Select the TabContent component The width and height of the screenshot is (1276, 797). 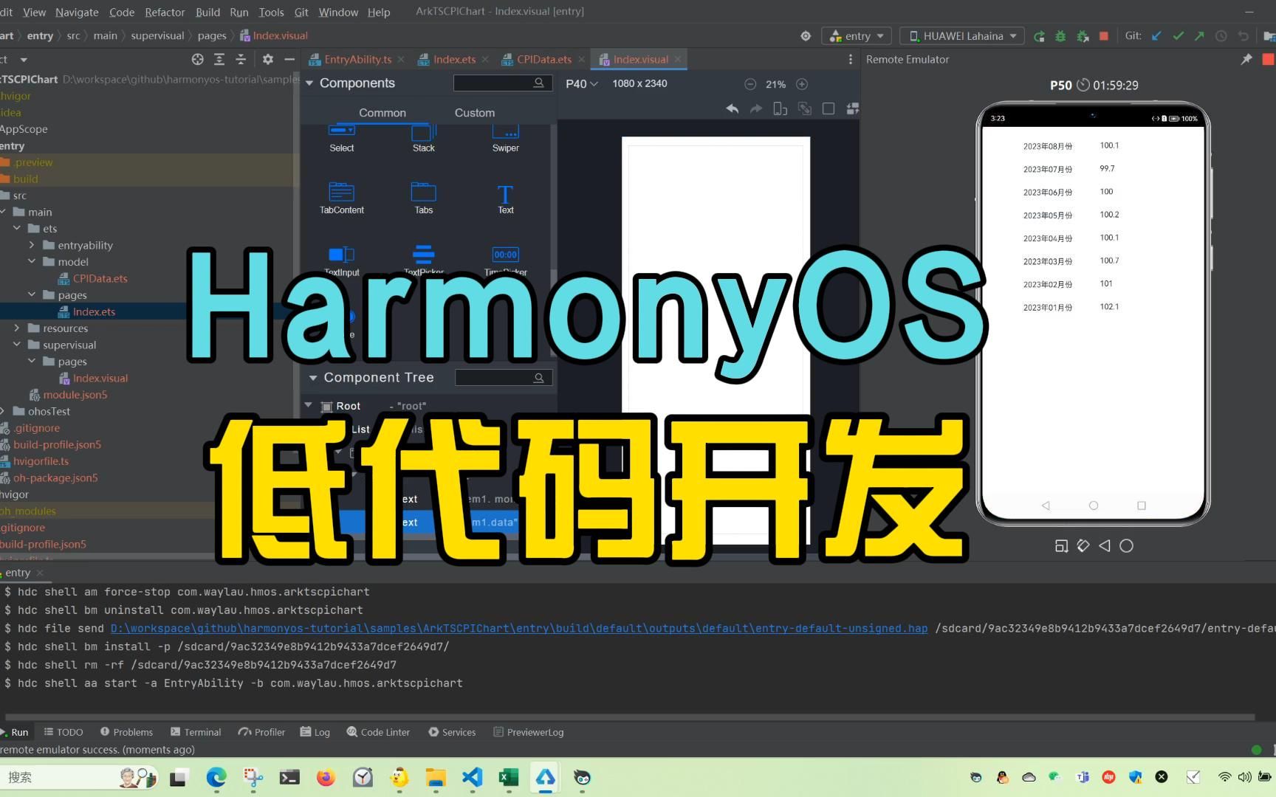pyautogui.click(x=341, y=198)
